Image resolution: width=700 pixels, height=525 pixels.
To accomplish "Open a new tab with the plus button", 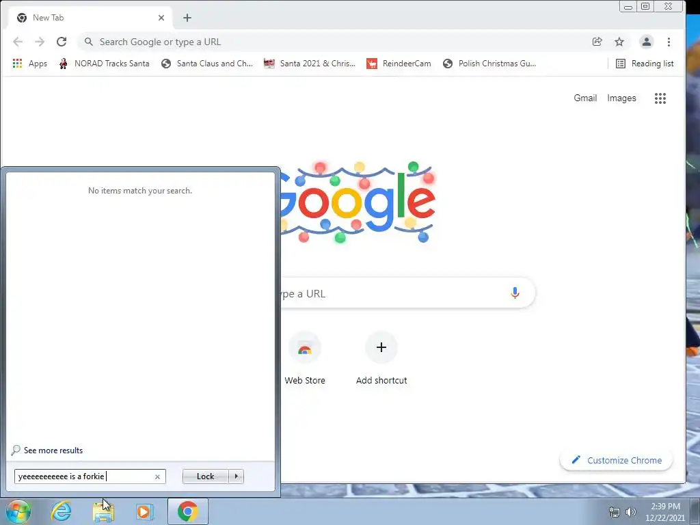I will click(x=187, y=18).
